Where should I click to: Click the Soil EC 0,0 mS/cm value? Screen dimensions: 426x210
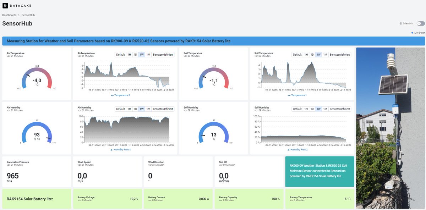[x=224, y=177]
